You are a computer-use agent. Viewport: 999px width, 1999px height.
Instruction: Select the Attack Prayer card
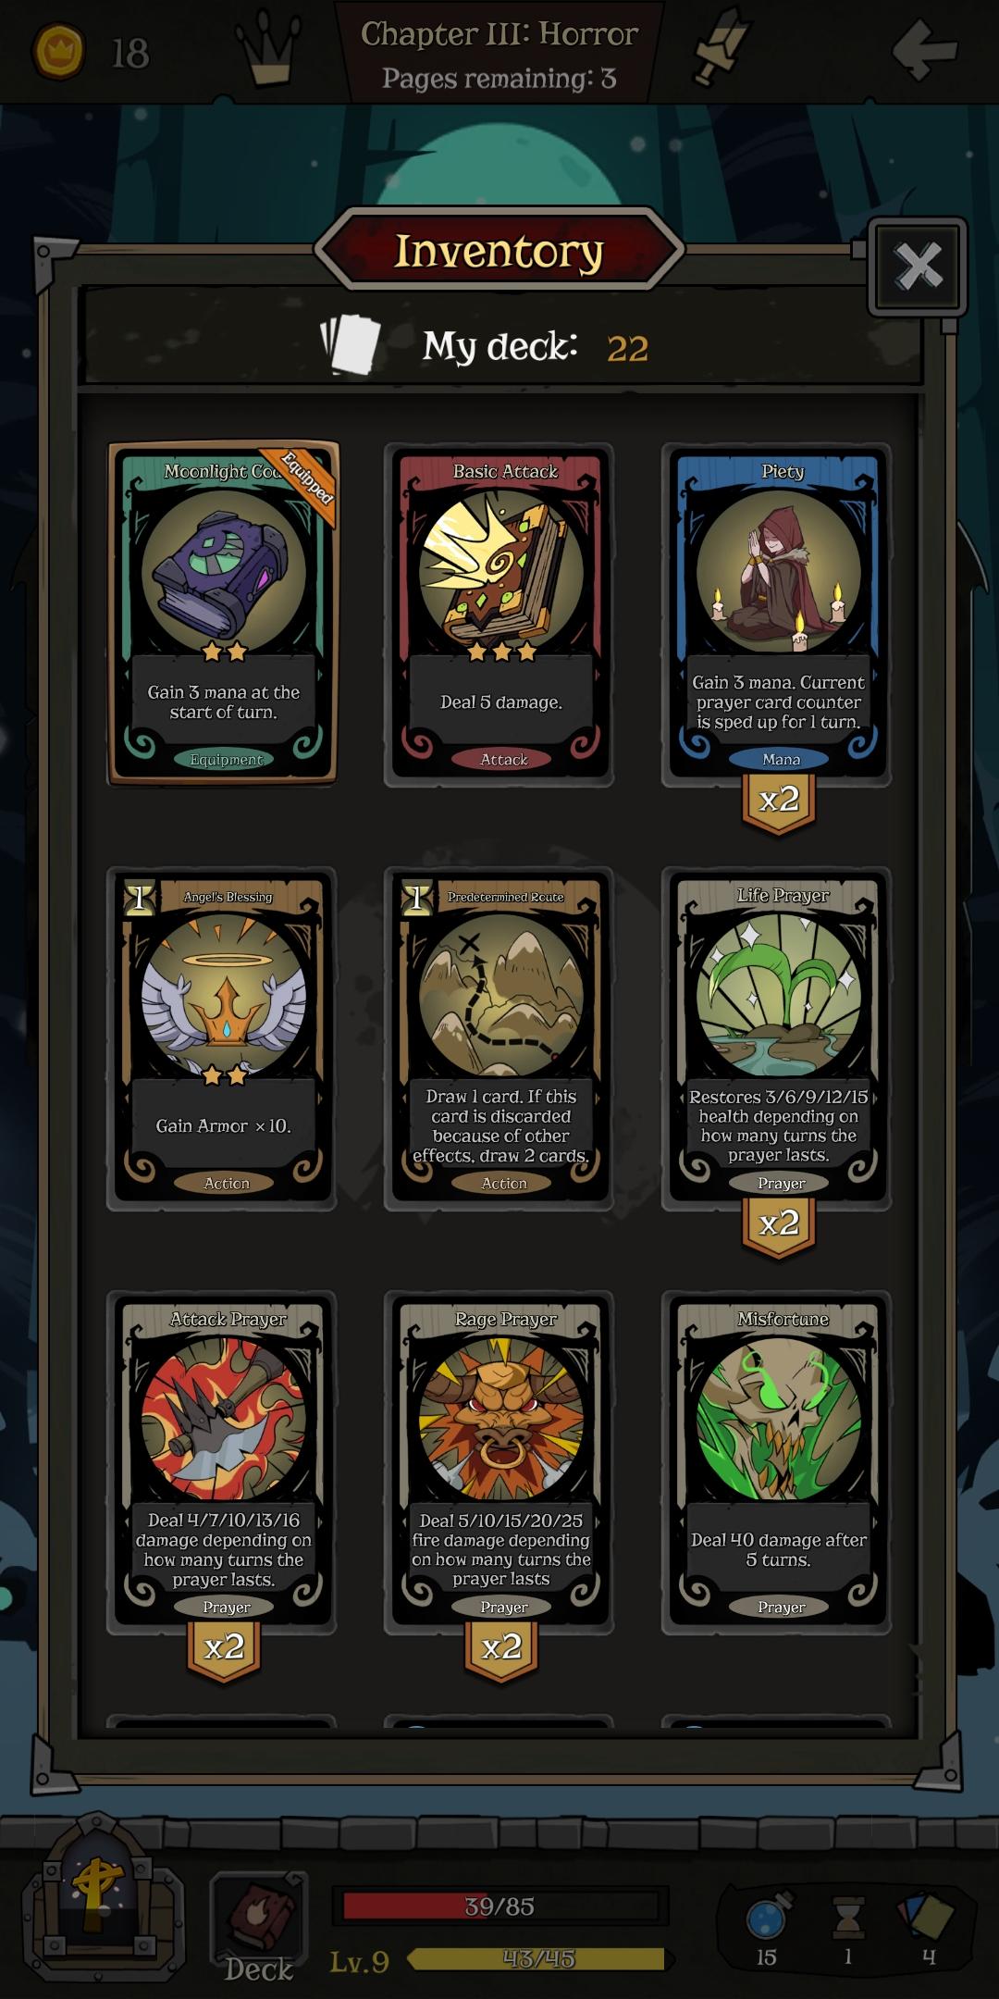pos(222,1462)
